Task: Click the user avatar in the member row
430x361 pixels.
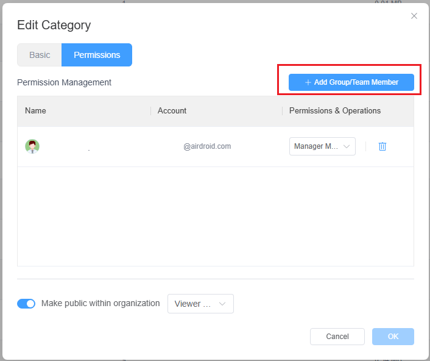Action: click(x=32, y=146)
